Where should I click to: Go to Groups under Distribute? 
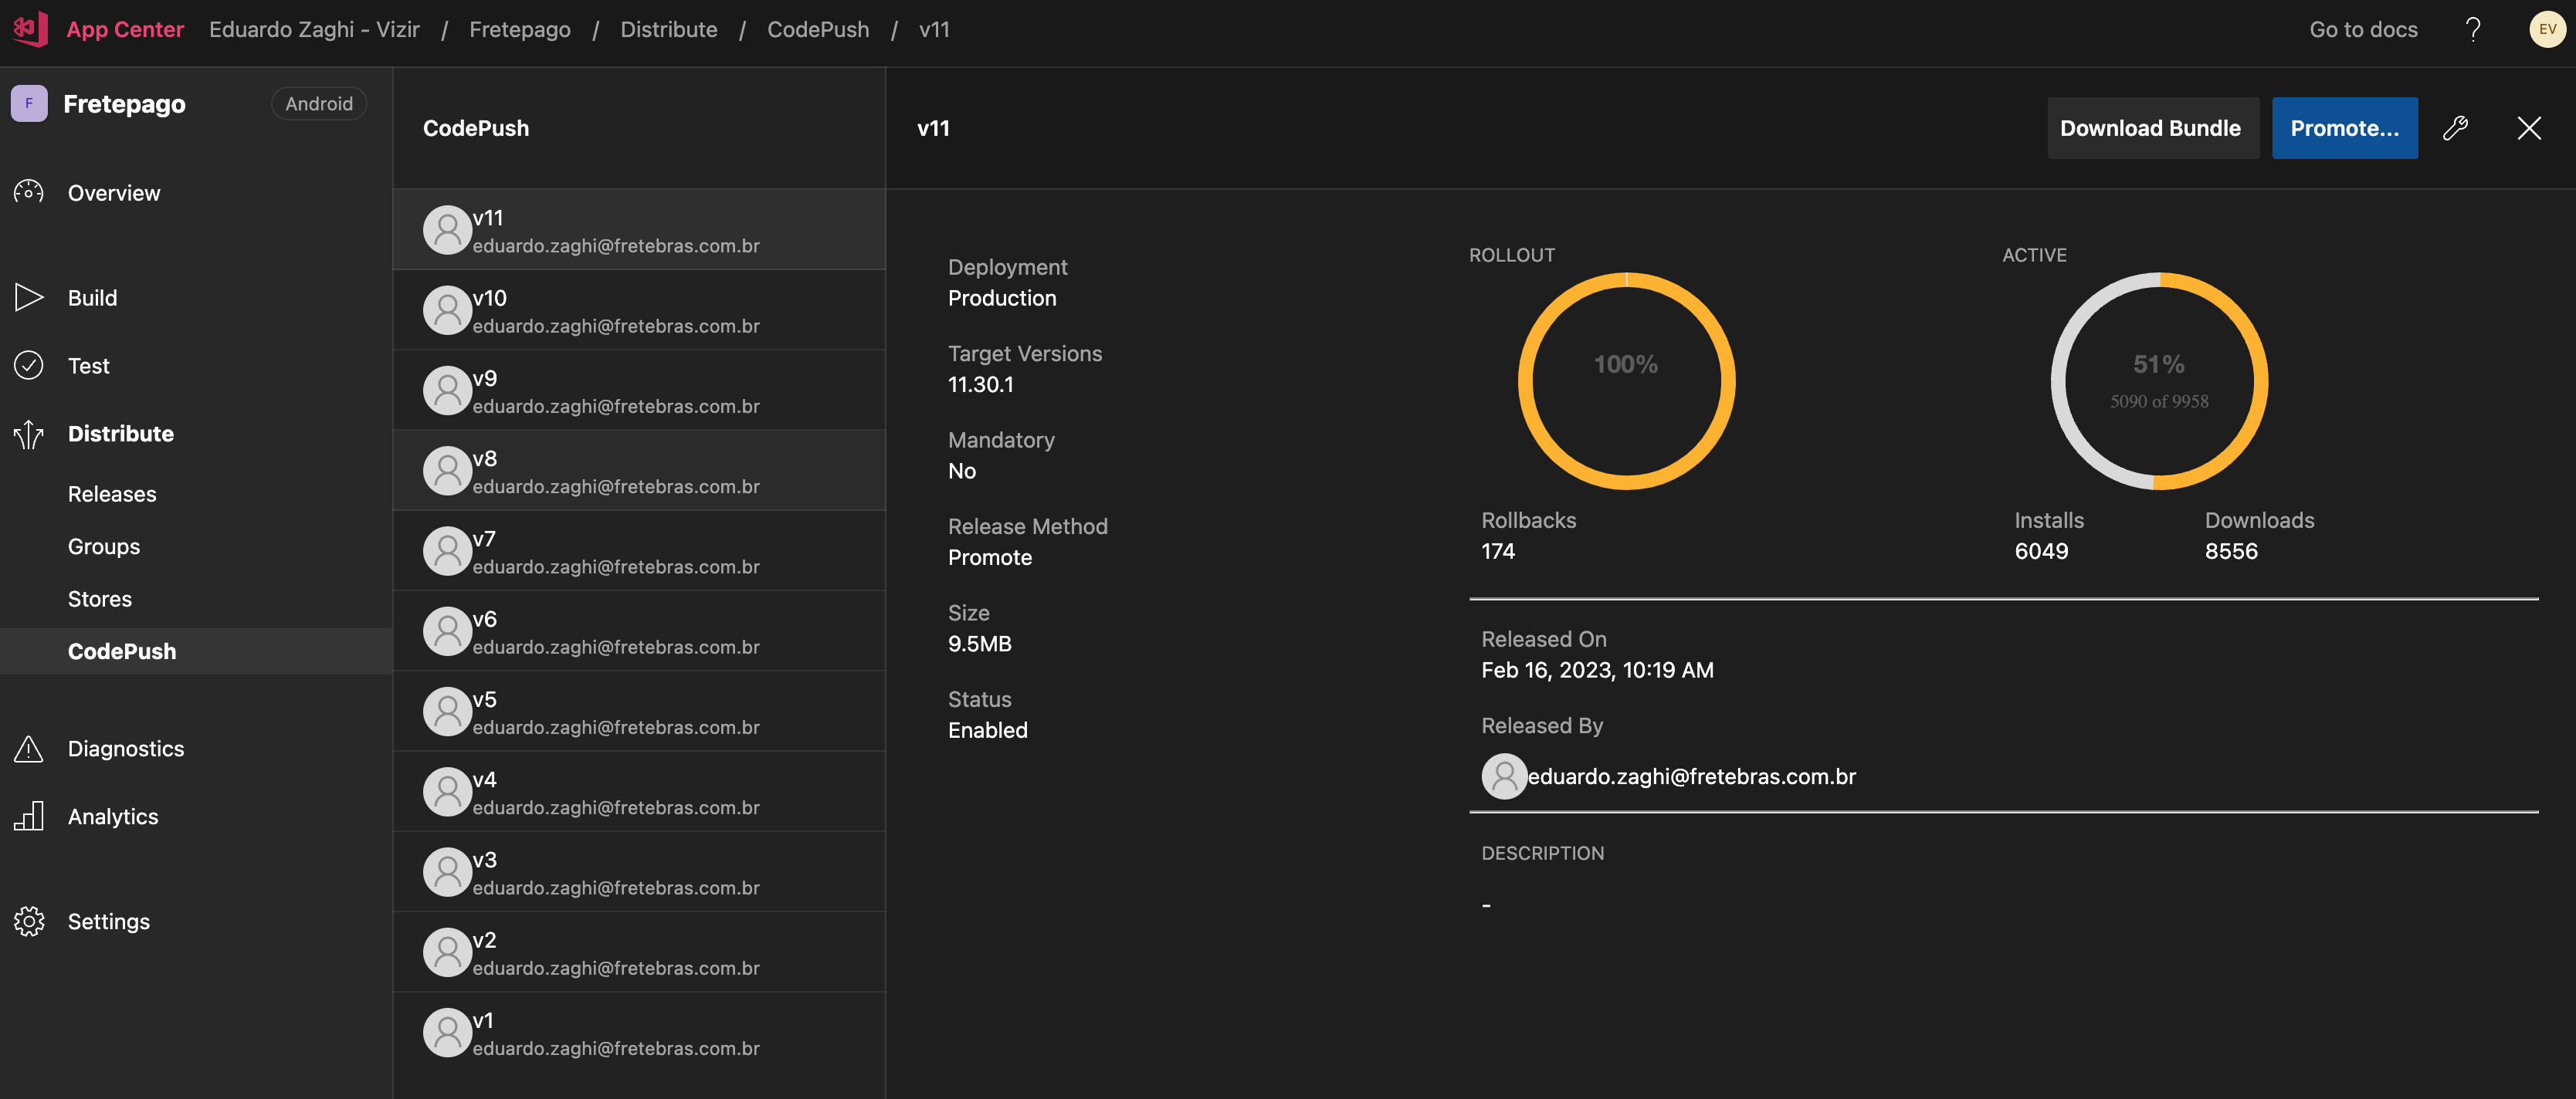coord(104,546)
